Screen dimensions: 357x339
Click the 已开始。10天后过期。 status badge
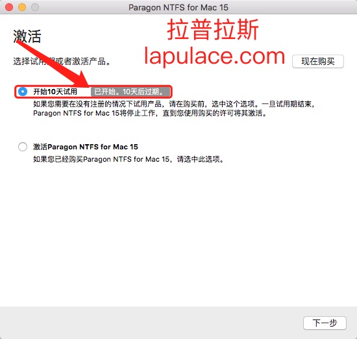click(130, 92)
